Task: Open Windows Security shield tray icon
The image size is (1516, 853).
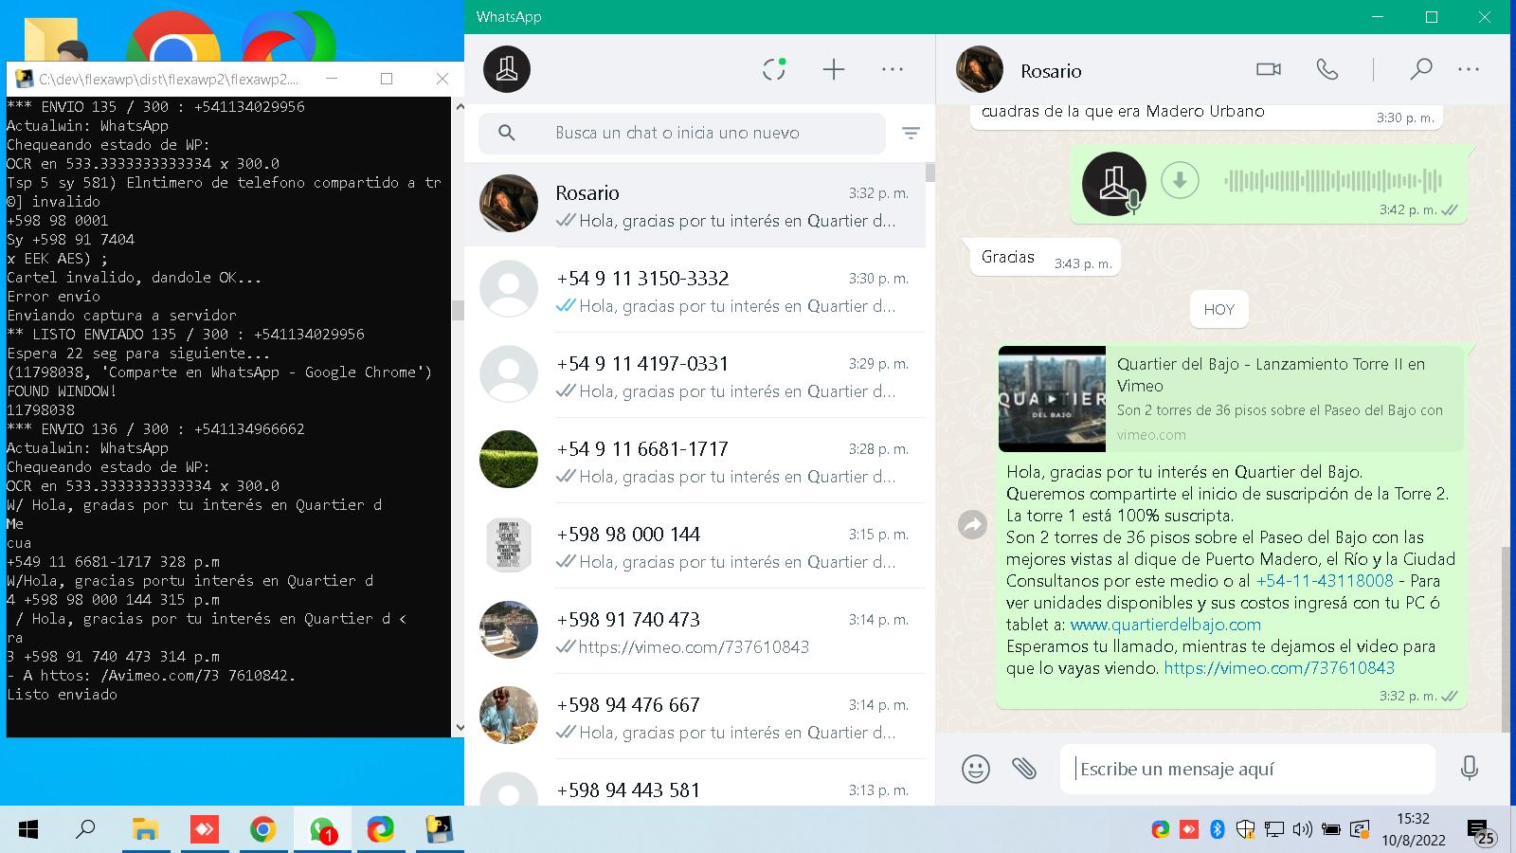Action: [1246, 830]
